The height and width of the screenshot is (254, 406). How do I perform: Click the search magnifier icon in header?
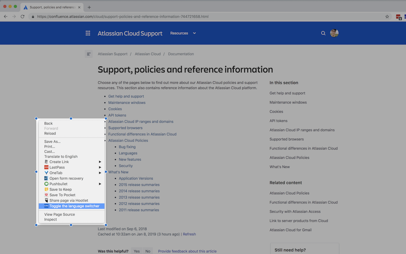323,33
